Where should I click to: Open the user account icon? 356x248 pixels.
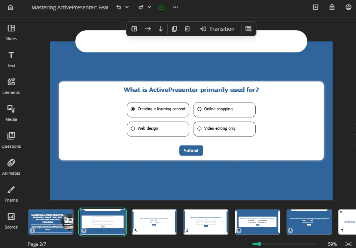348,7
